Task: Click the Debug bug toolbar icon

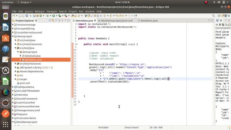Action: click(47, 16)
